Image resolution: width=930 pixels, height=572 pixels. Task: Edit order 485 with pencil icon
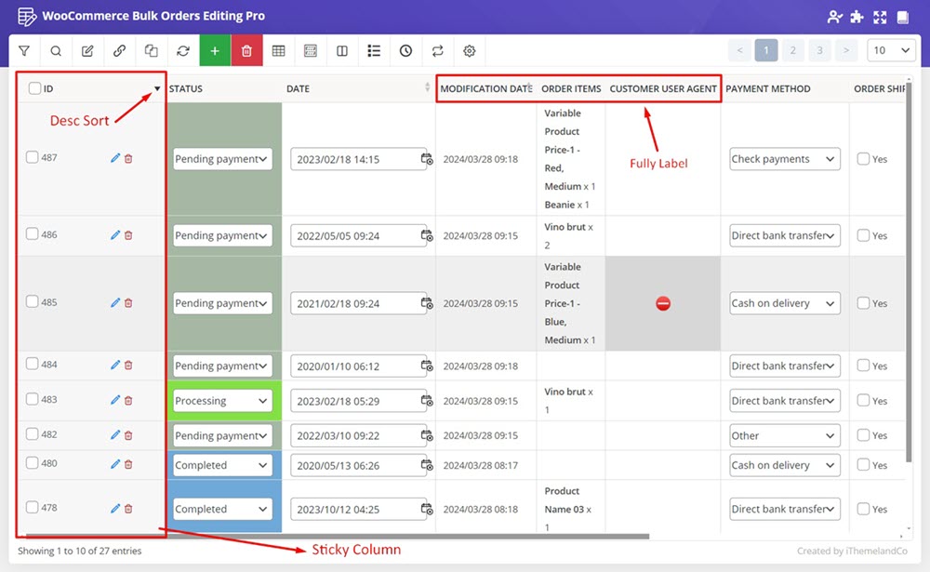pos(115,302)
